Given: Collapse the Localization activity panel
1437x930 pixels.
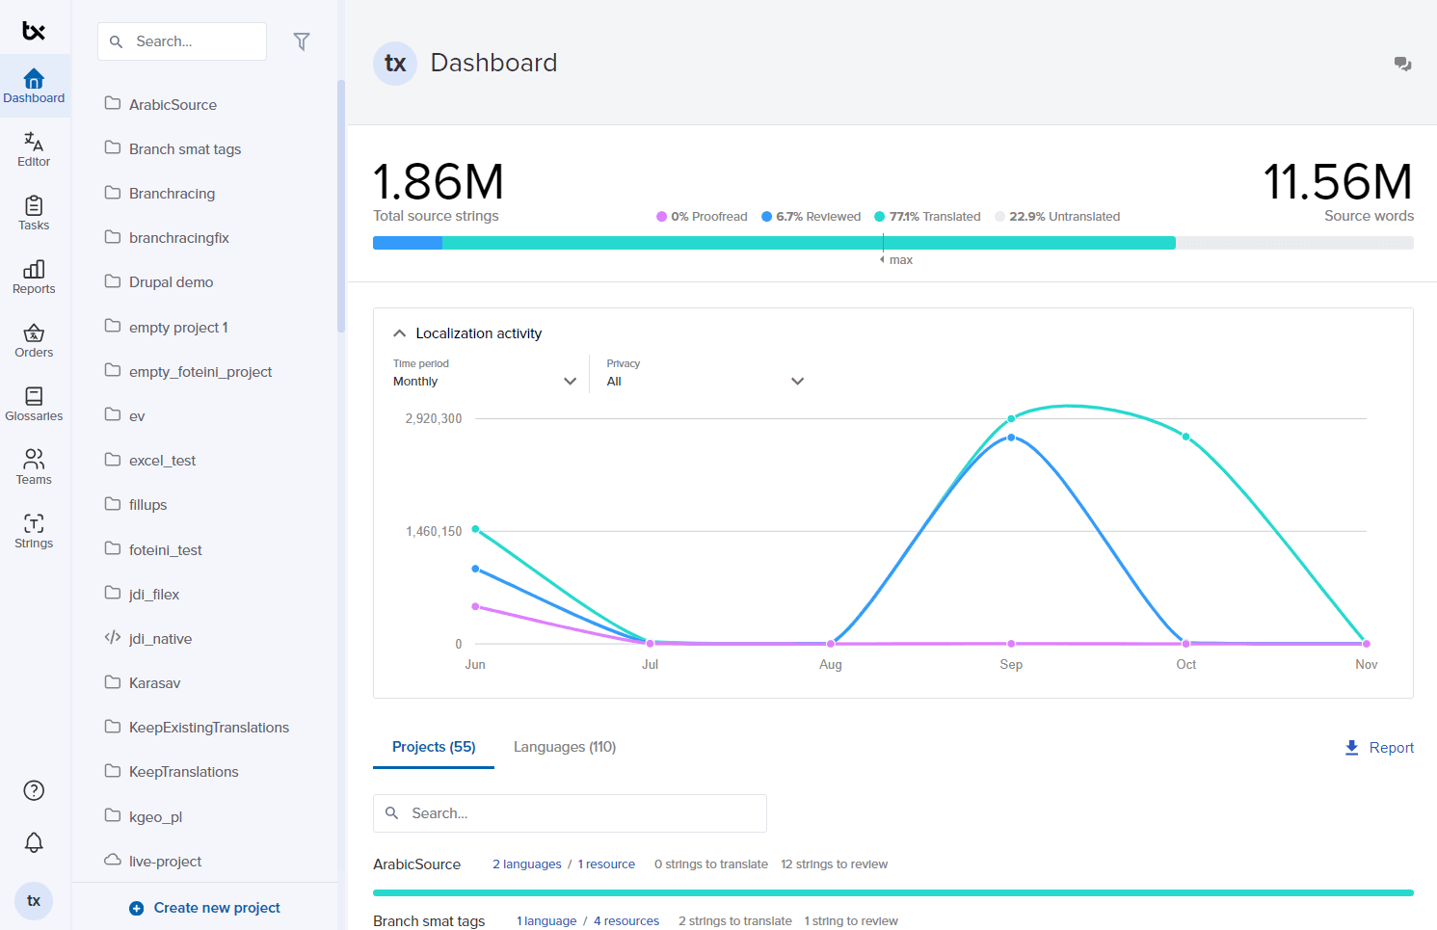Looking at the screenshot, I should pos(400,333).
